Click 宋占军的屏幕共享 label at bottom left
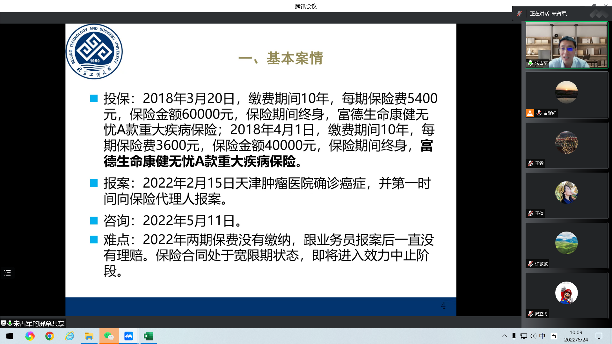Image resolution: width=612 pixels, height=344 pixels. point(39,324)
